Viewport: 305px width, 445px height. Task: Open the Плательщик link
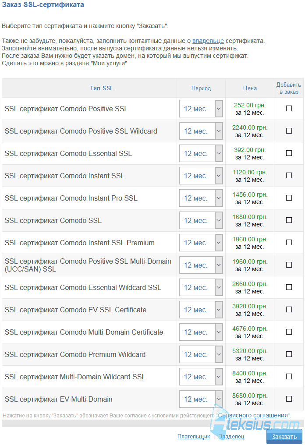point(194,437)
